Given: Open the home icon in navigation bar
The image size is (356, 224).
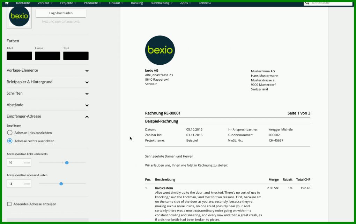Looking at the screenshot, I should click(x=7, y=3).
